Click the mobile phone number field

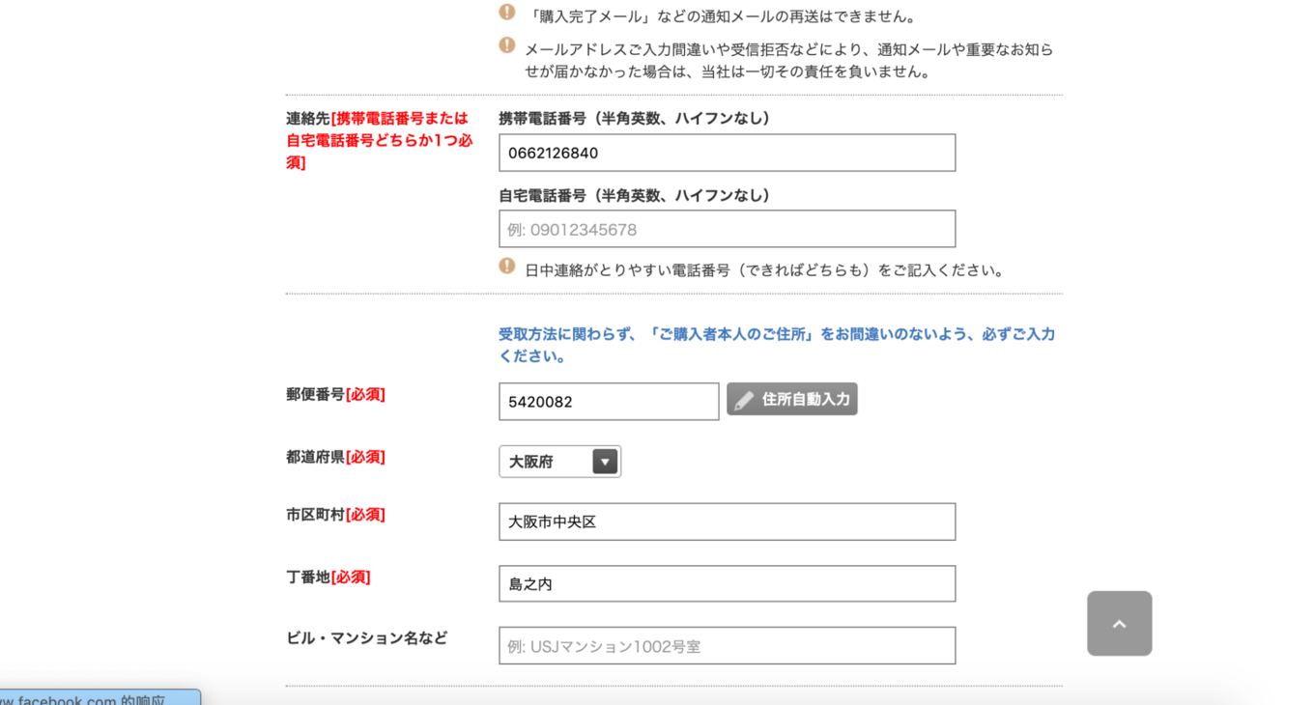[727, 153]
